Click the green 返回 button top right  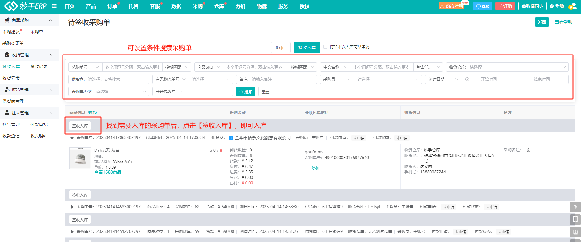coord(542,22)
